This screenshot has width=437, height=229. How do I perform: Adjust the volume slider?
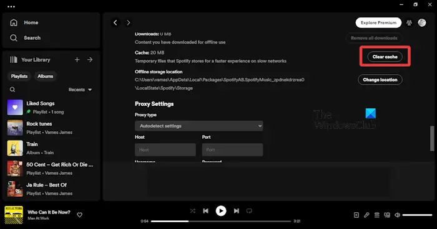[417, 215]
